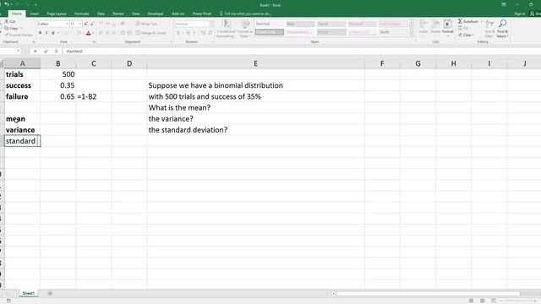Select the Sheet1 worksheet tab
Image resolution: width=541 pixels, height=304 pixels.
28,293
